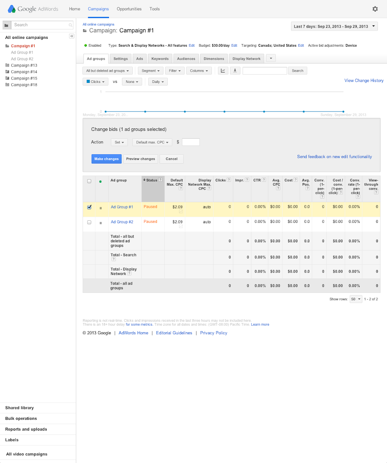Switch to the Keywords tab
387x463 pixels.
(160, 58)
